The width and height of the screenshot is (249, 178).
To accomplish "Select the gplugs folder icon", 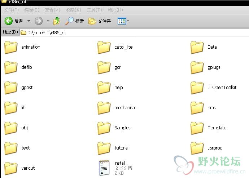I will [197, 67].
